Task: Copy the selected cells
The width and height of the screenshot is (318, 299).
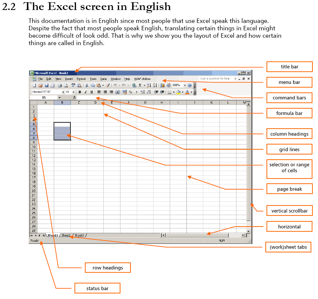Action: click(93, 85)
